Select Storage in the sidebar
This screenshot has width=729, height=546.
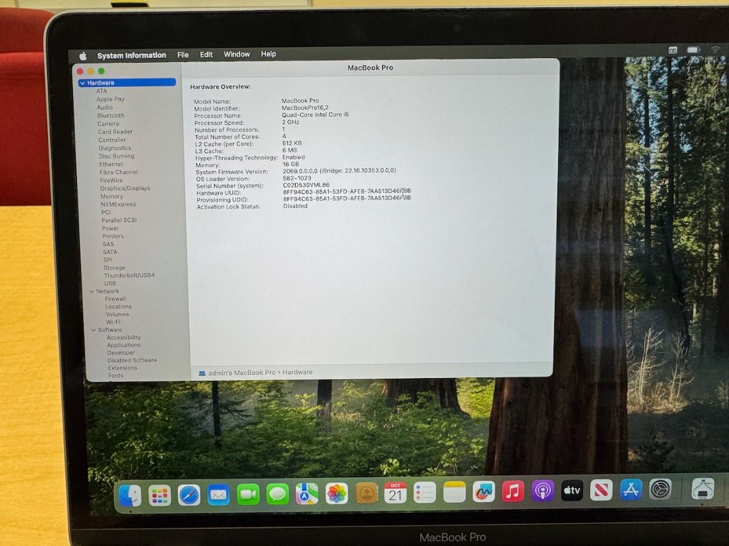(x=114, y=268)
